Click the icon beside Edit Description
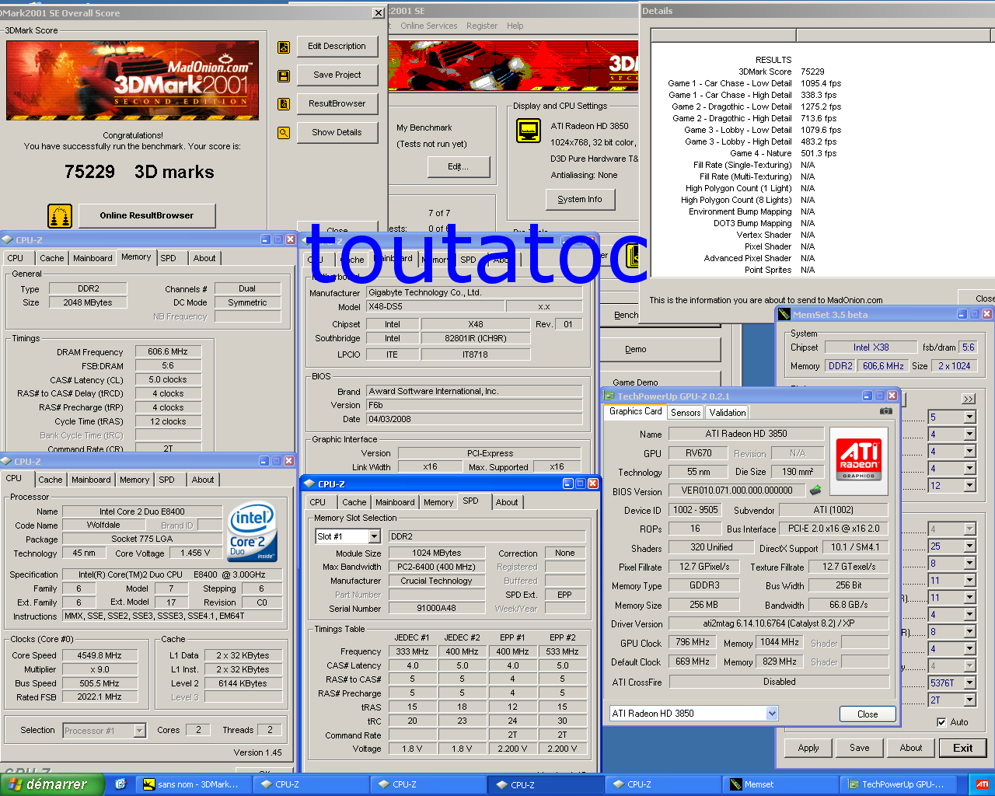The width and height of the screenshot is (995, 796). (284, 47)
